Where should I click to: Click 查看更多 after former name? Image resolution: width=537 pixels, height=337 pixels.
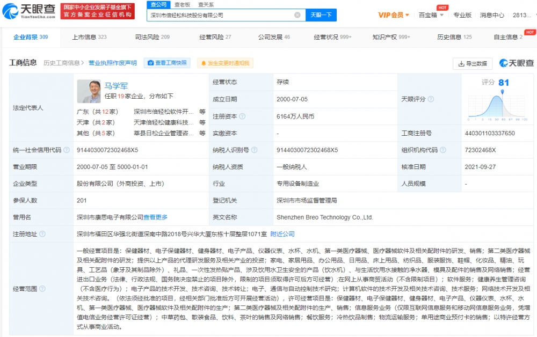click(x=156, y=217)
